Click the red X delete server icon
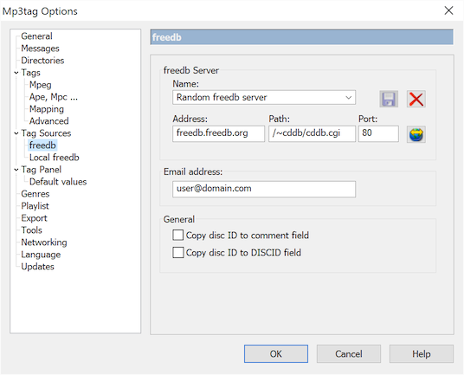464x375 pixels. point(416,99)
